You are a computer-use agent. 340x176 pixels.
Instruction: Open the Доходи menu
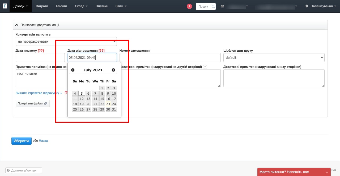point(21,6)
